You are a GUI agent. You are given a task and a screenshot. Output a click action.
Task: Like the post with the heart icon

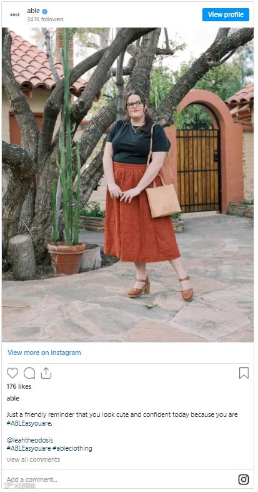pos(12,373)
